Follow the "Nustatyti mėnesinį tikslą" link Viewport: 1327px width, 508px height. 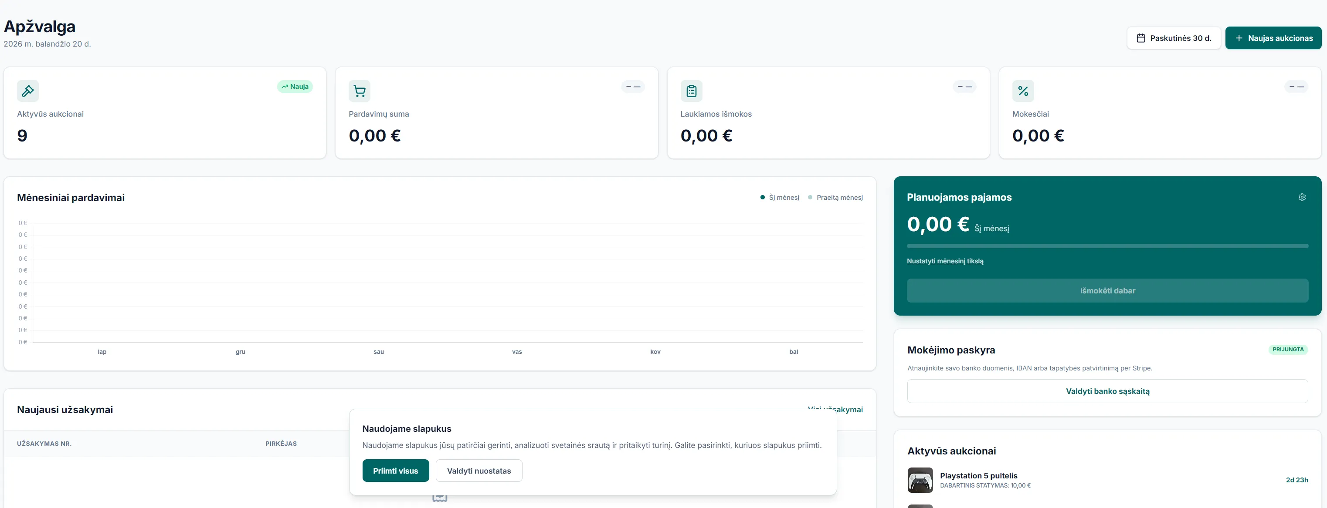pyautogui.click(x=945, y=261)
